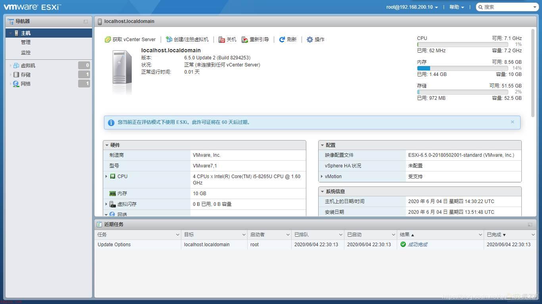
Task: Select Host in the navigator
Action: click(49, 33)
